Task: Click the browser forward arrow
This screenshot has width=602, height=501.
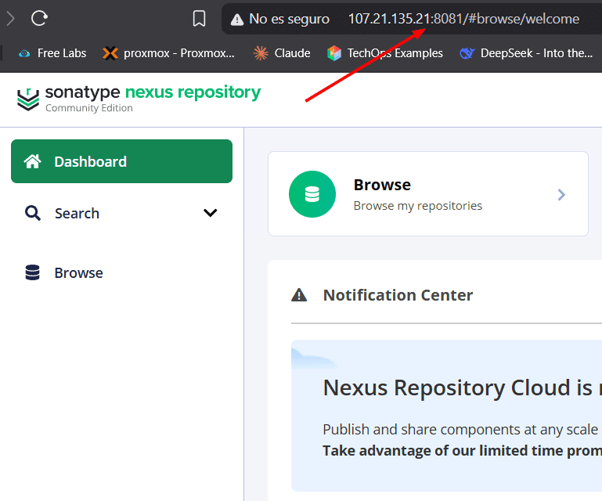Action: pyautogui.click(x=10, y=18)
